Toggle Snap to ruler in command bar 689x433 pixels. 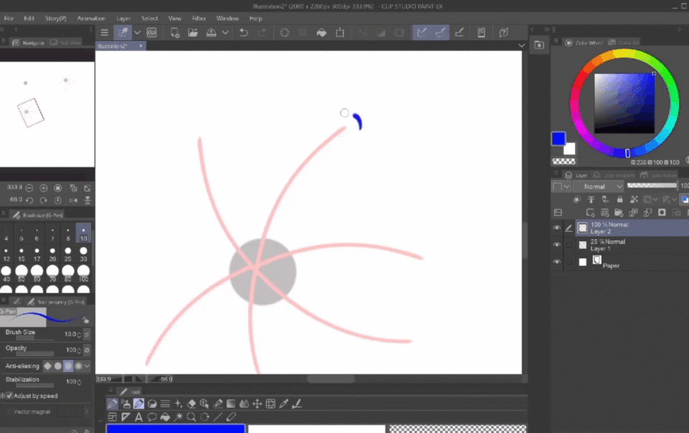pos(422,32)
